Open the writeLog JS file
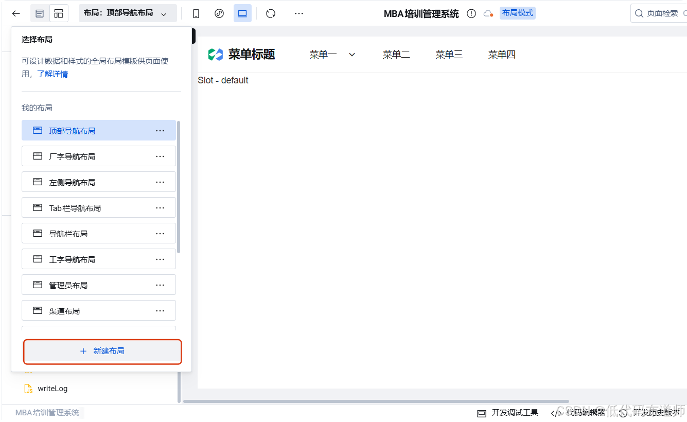The width and height of the screenshot is (687, 422). pos(52,389)
